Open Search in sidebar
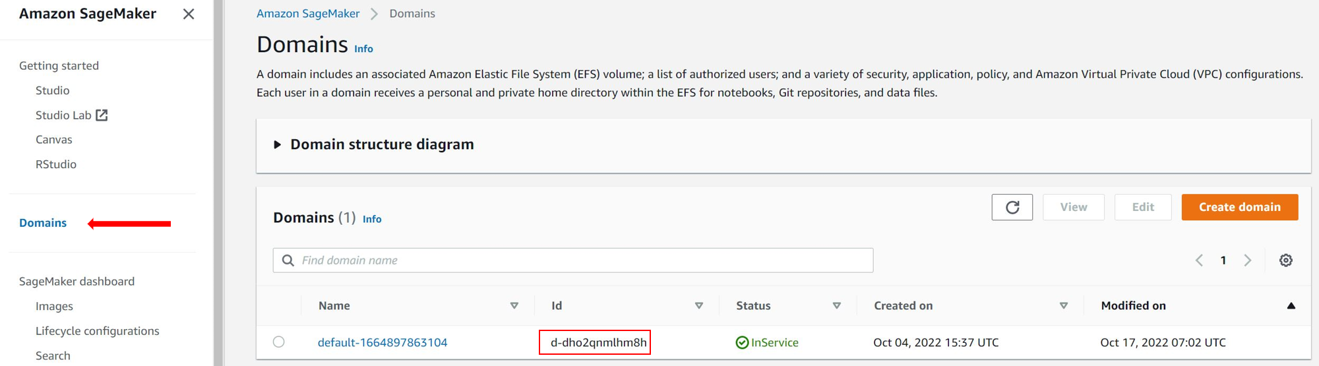1319x366 pixels. pos(53,355)
